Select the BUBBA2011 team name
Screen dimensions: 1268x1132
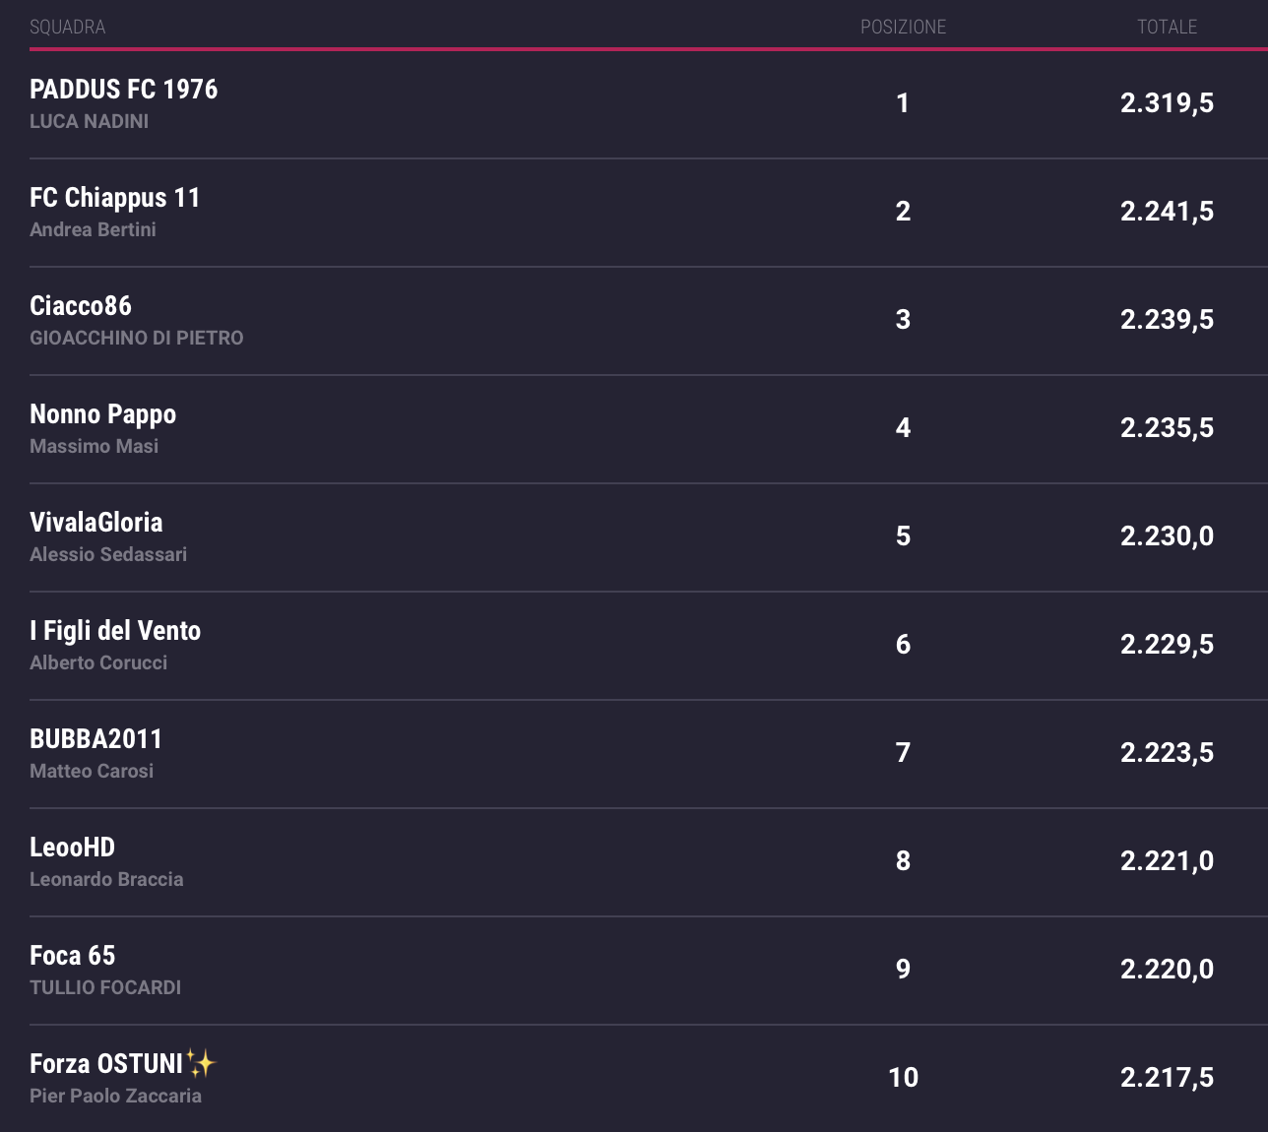coord(96,739)
